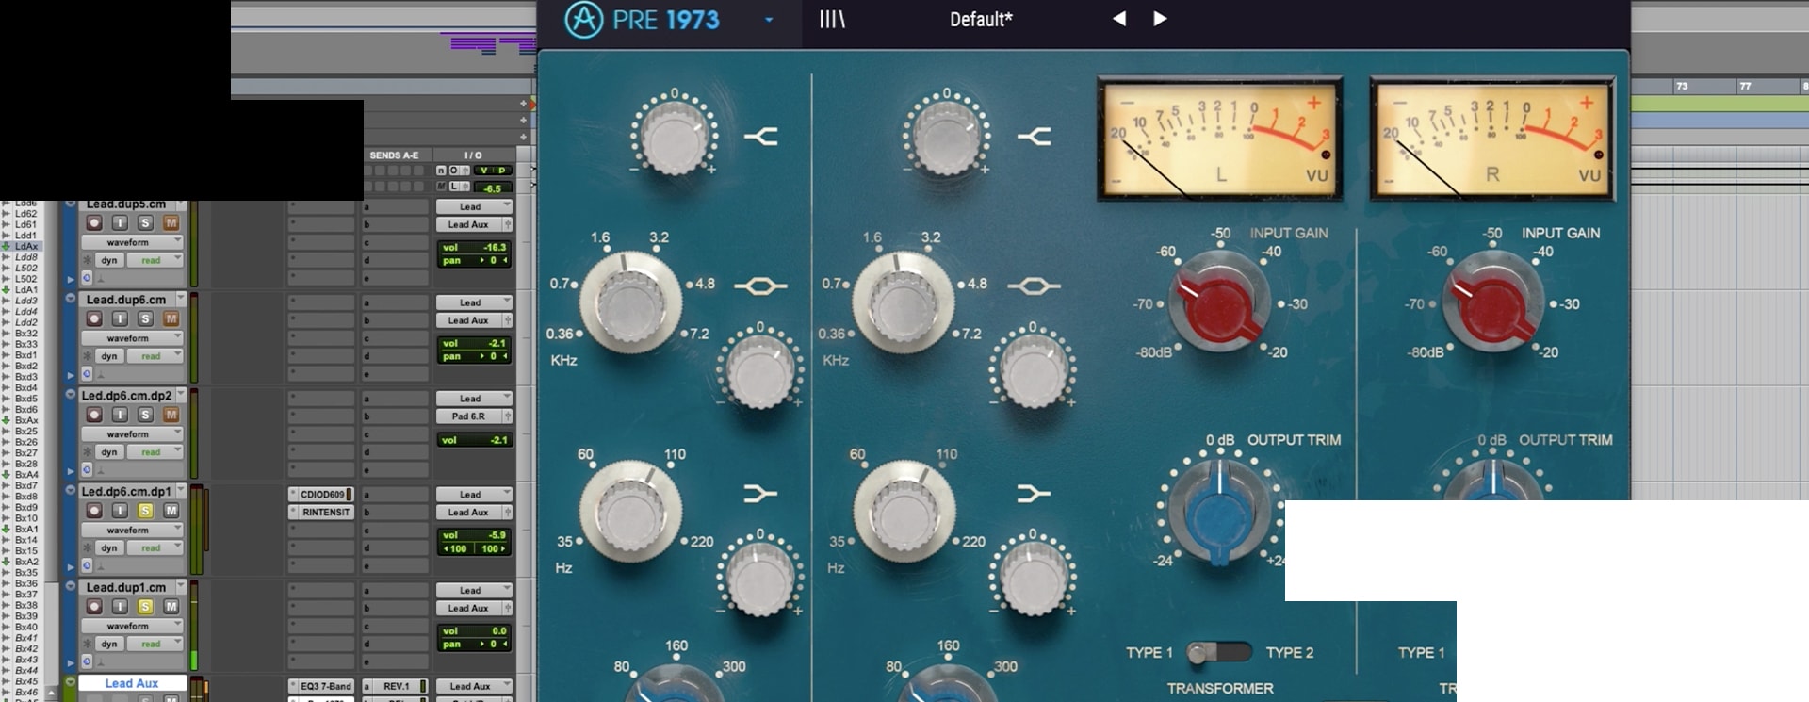Unsolo the Lead.dup1.cm track
Image resolution: width=1809 pixels, height=702 pixels.
tap(145, 607)
